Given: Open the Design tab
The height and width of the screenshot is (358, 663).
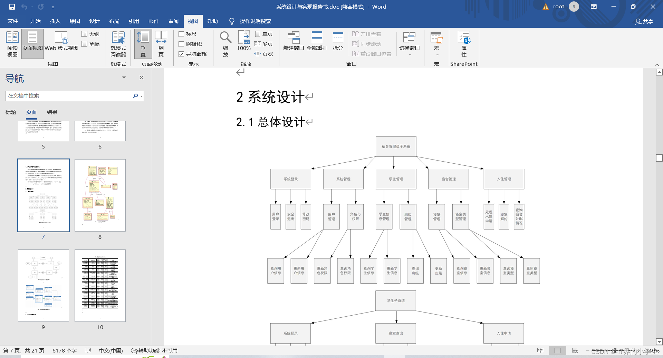Looking at the screenshot, I should click(94, 21).
